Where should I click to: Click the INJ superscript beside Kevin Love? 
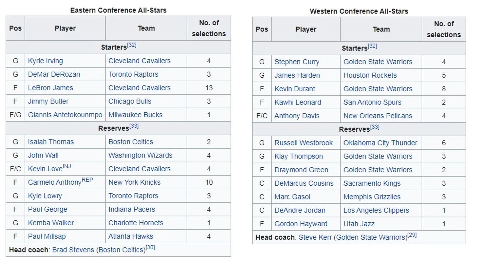(x=67, y=166)
